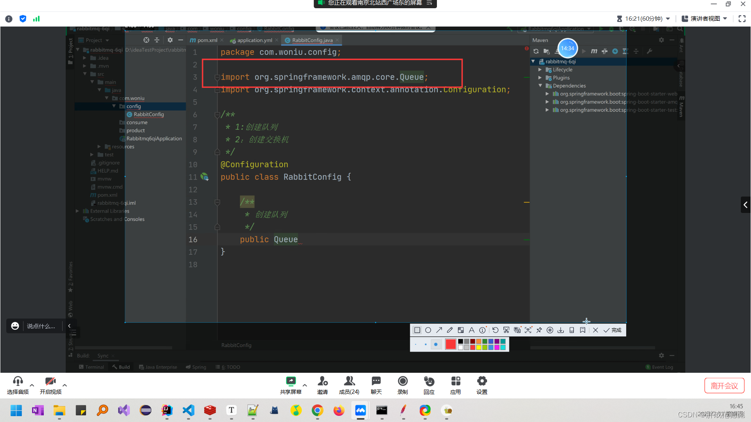Select the text annotation tool

472,330
